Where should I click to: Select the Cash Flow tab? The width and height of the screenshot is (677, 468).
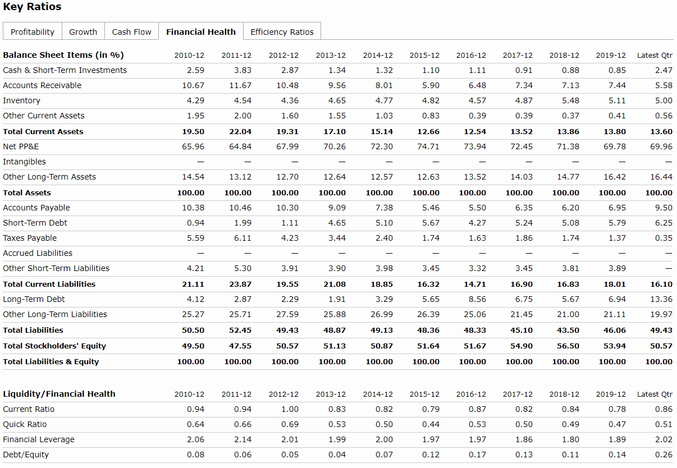tap(131, 32)
